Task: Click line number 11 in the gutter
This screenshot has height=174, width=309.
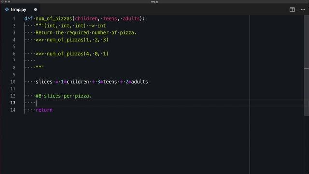Action: click(13, 89)
